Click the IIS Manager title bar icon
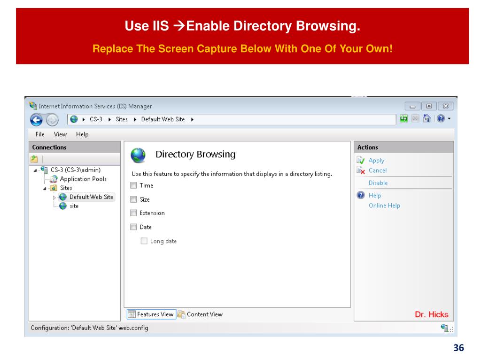This screenshot has height=361, width=481. (x=33, y=106)
